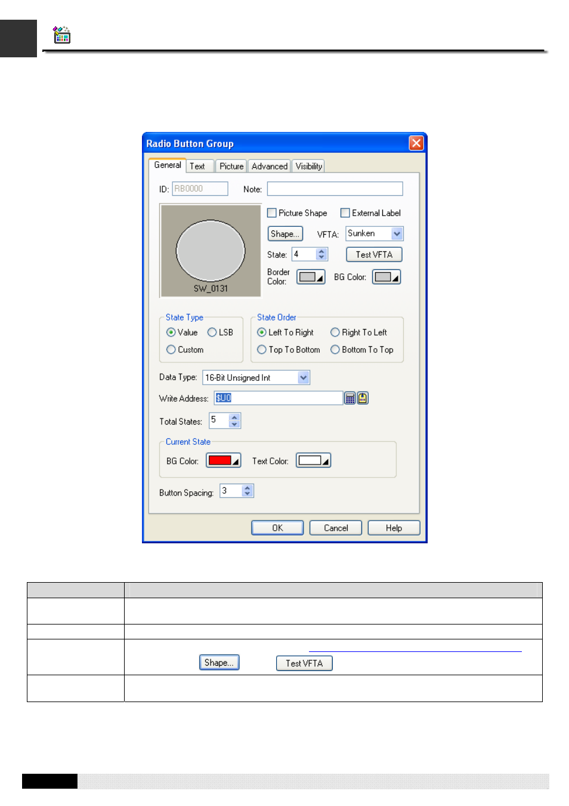
Task: Click the State number field
Action: pos(304,254)
